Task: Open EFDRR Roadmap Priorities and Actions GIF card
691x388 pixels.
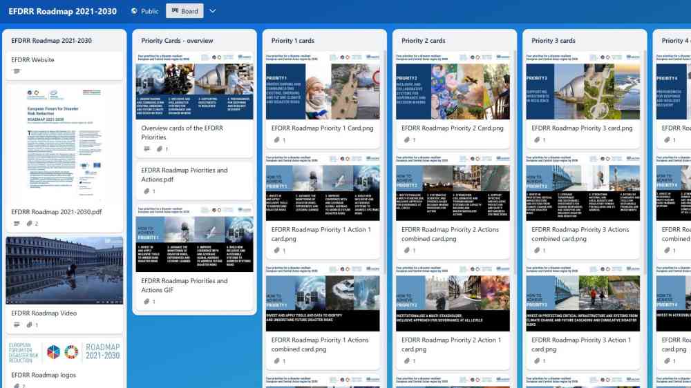Action: tap(194, 258)
